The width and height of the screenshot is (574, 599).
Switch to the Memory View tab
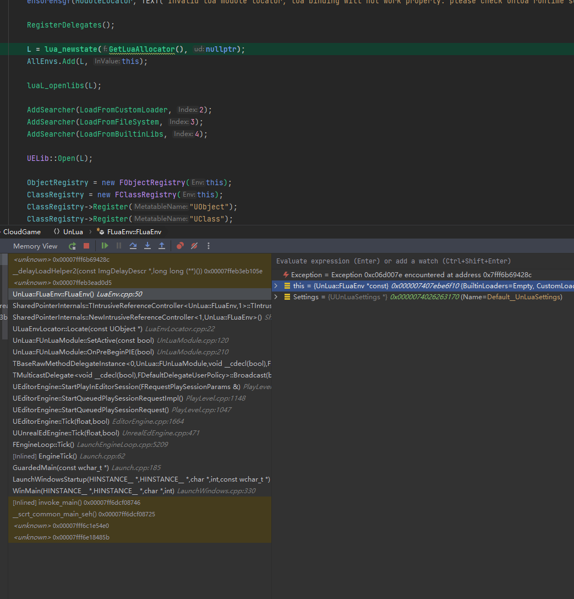click(35, 246)
